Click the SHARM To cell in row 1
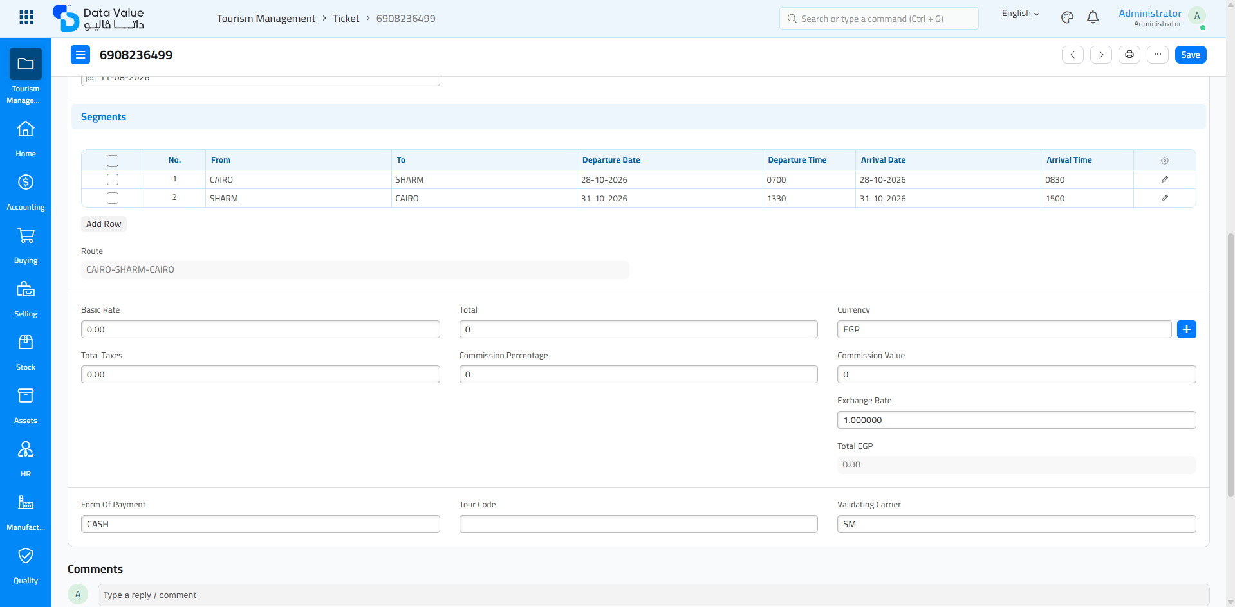 484,179
